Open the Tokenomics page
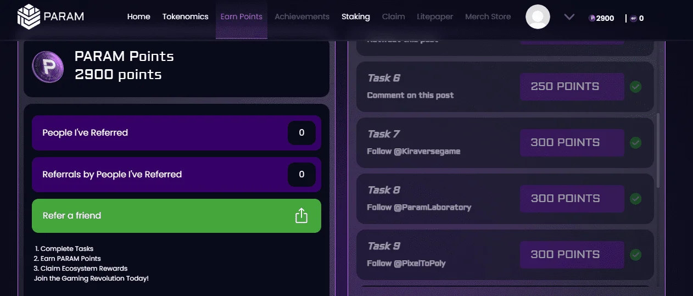 (185, 16)
